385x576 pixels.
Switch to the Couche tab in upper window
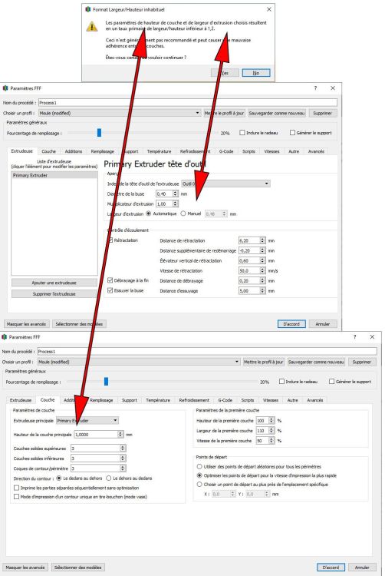[49, 151]
